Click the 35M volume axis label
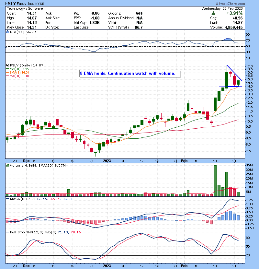259x269 pixels. point(249,165)
